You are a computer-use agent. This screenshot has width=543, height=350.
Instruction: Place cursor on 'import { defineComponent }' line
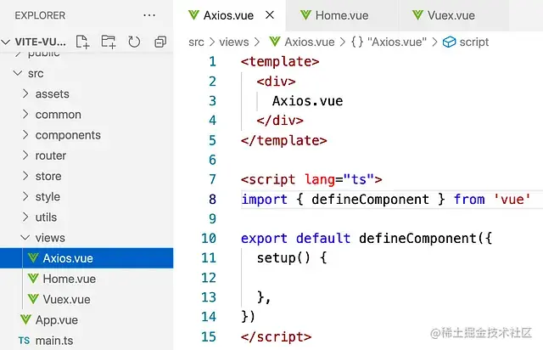click(386, 200)
